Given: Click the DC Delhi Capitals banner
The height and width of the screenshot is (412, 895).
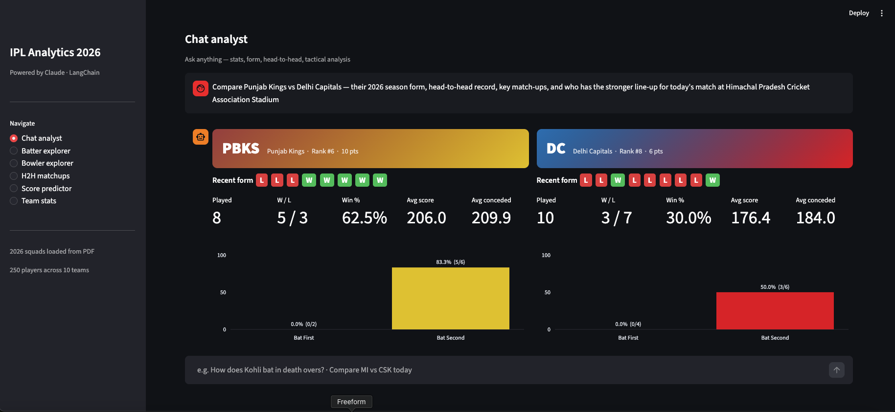Looking at the screenshot, I should click(x=695, y=149).
